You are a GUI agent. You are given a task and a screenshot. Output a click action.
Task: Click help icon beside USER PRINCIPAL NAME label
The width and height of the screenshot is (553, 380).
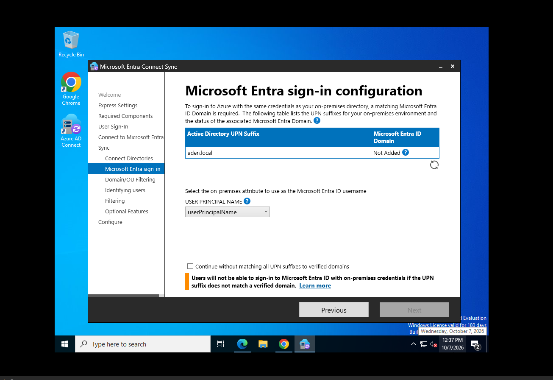(247, 201)
